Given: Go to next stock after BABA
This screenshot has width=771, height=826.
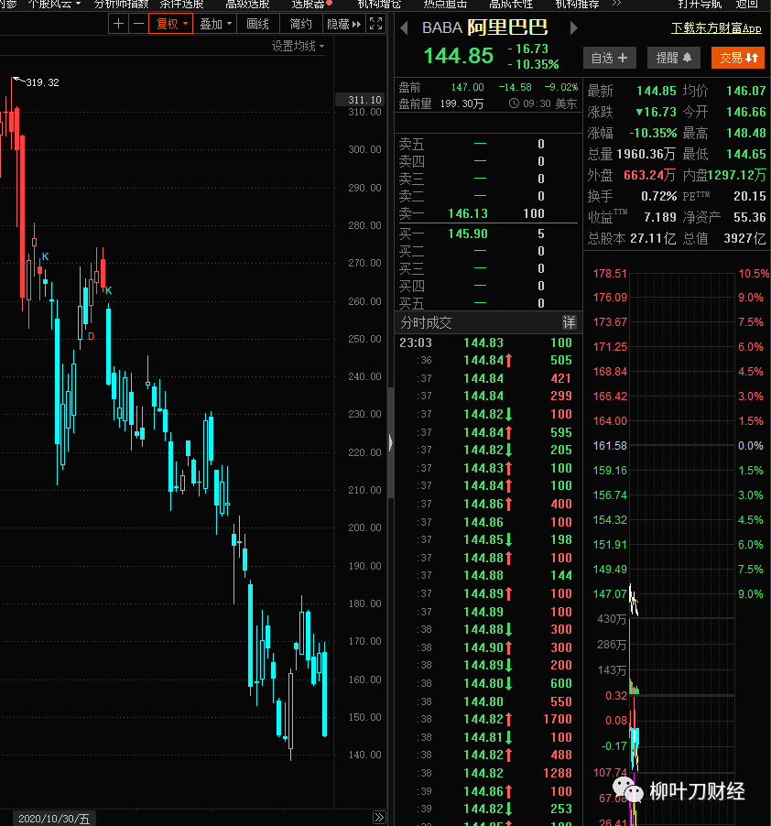Looking at the screenshot, I should tap(573, 27).
